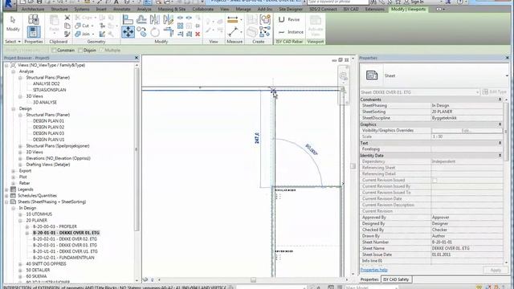
Task: Open the Annotate ribbon tab
Action: pos(121,9)
